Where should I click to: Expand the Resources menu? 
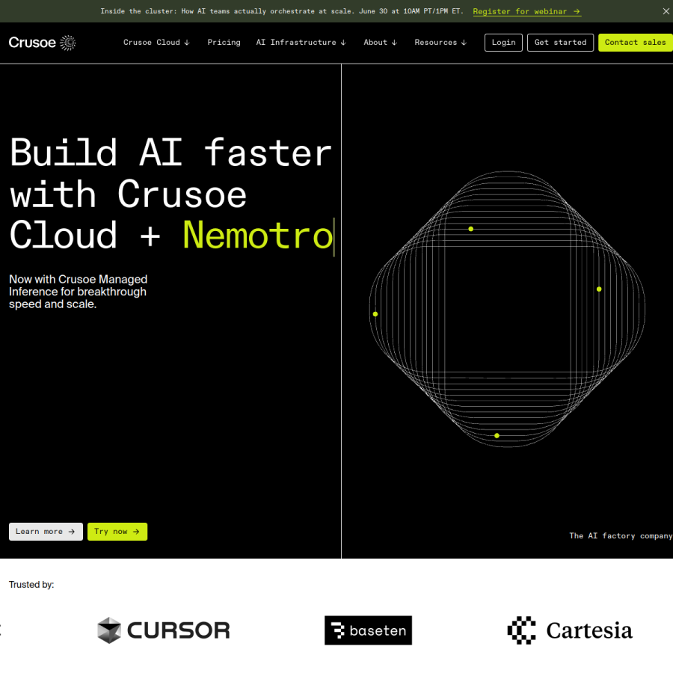pos(440,43)
